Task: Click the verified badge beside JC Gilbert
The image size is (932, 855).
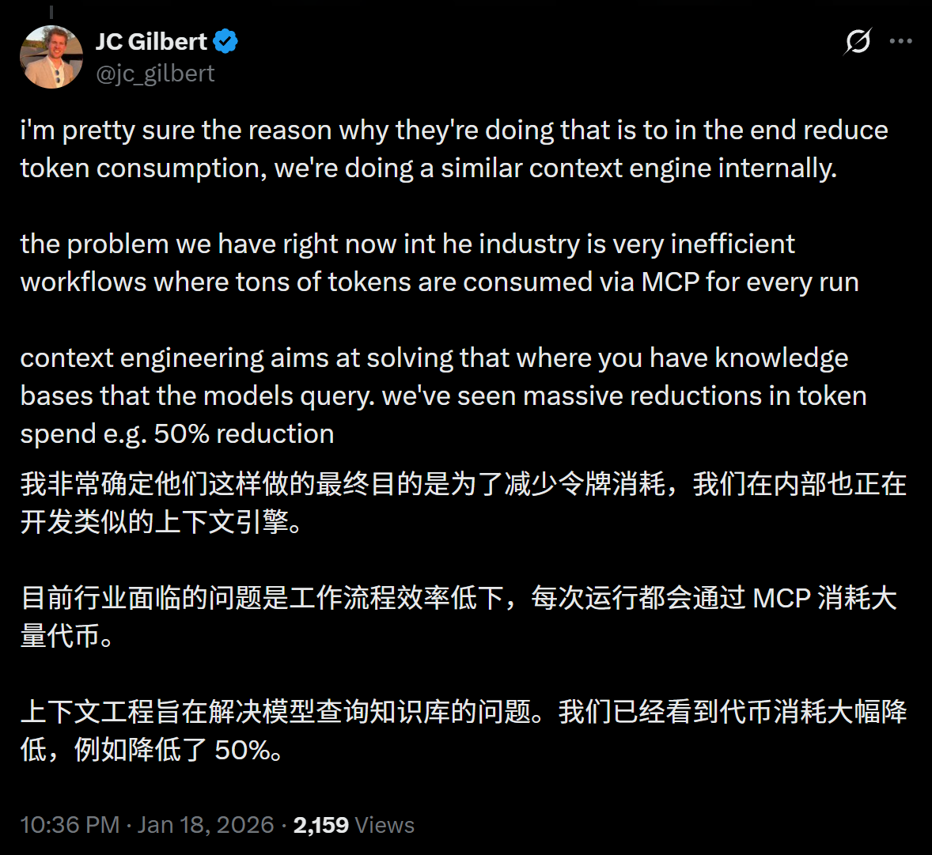Action: (225, 41)
